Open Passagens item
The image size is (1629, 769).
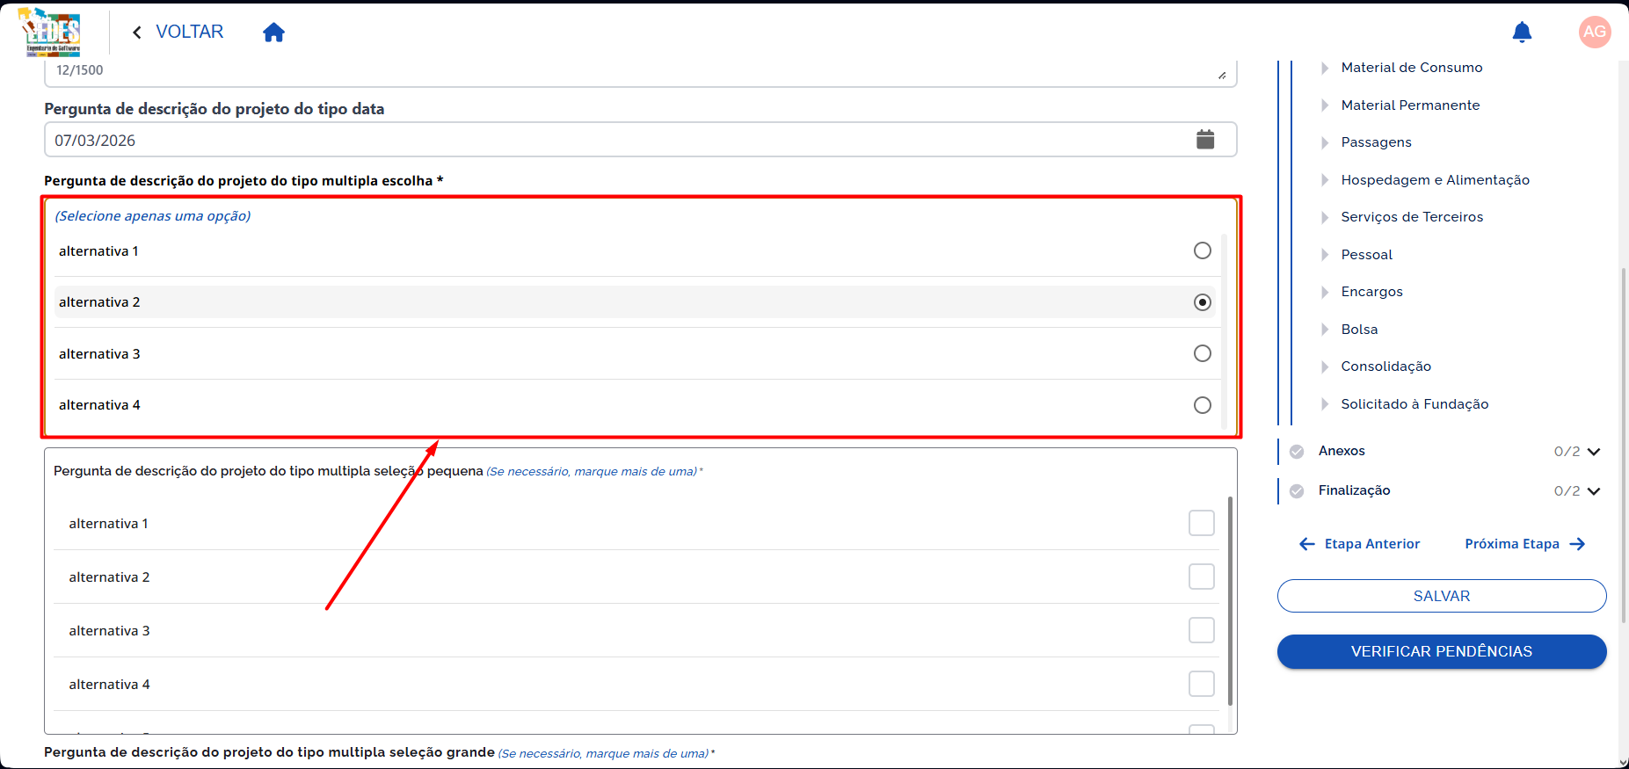[x=1376, y=142]
